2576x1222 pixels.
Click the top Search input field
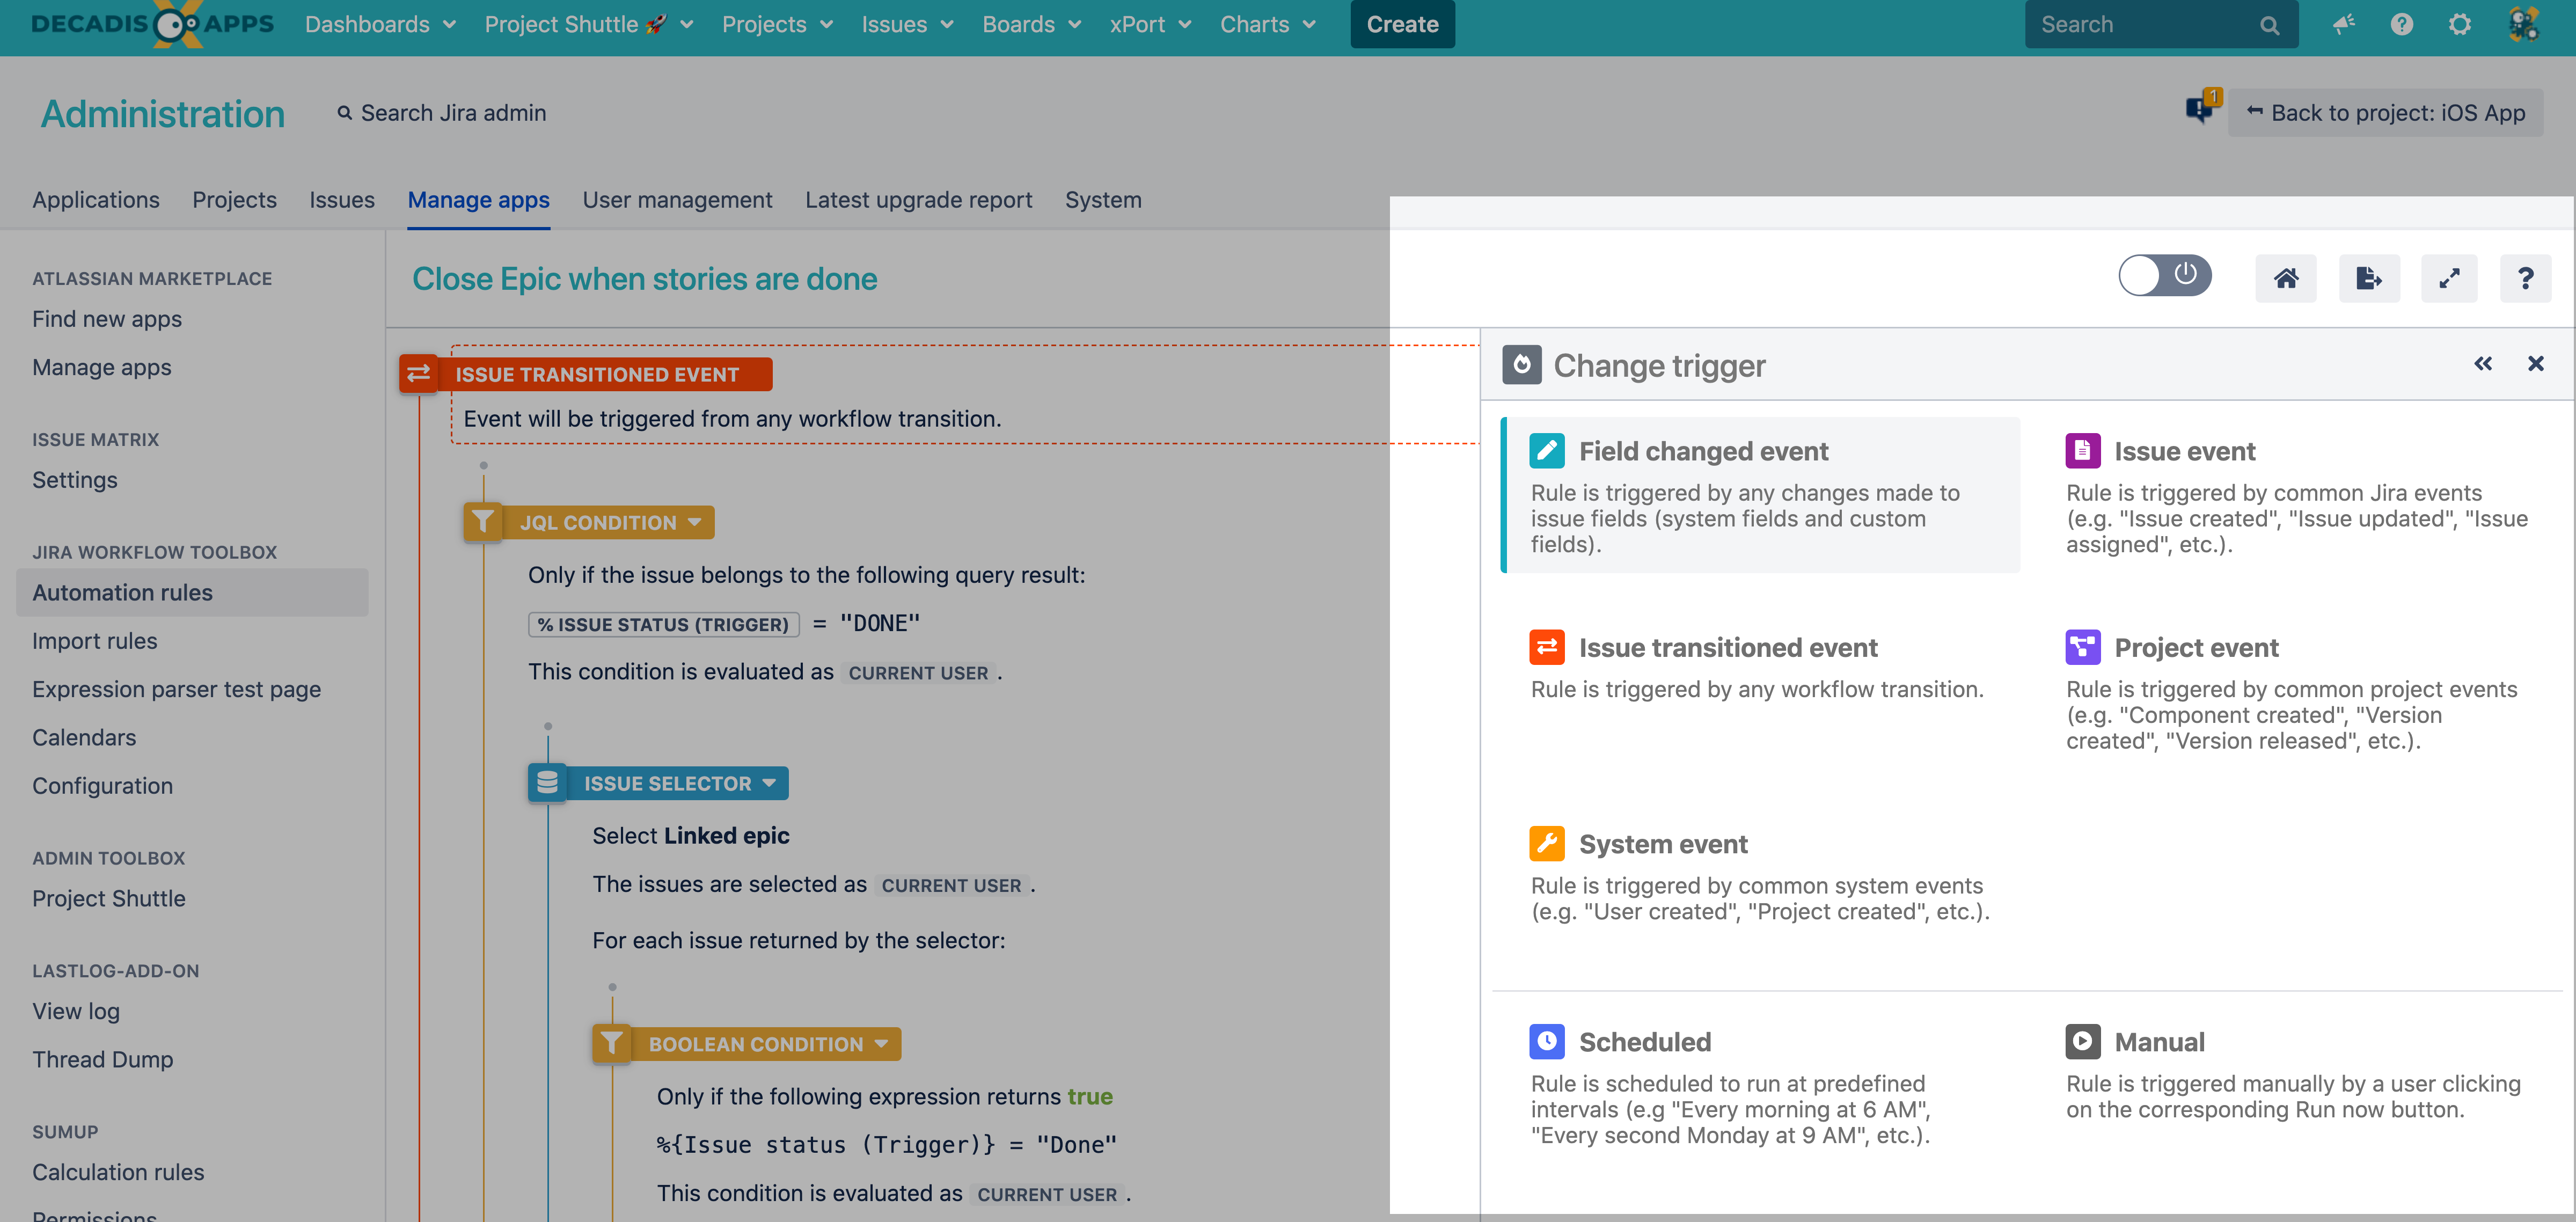pyautogui.click(x=2160, y=24)
